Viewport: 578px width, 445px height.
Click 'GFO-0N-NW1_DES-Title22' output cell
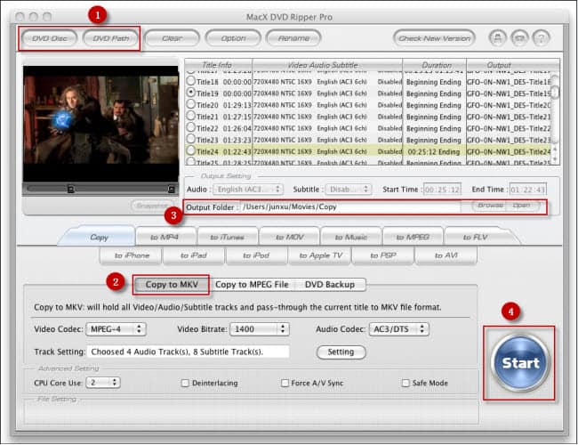(x=509, y=128)
